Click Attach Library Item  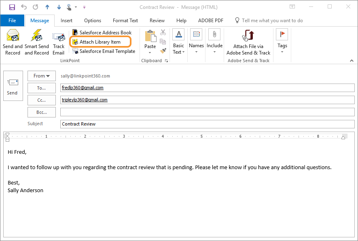pyautogui.click(x=100, y=42)
